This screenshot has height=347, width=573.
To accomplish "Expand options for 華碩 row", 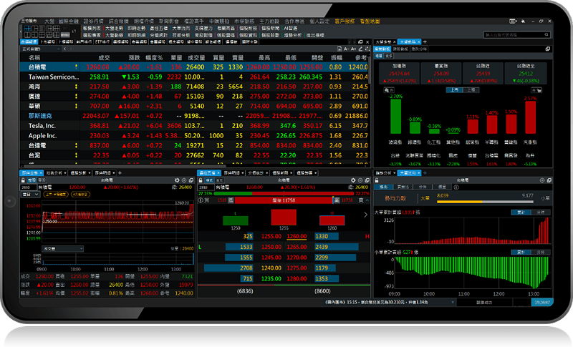I will click(x=76, y=106).
